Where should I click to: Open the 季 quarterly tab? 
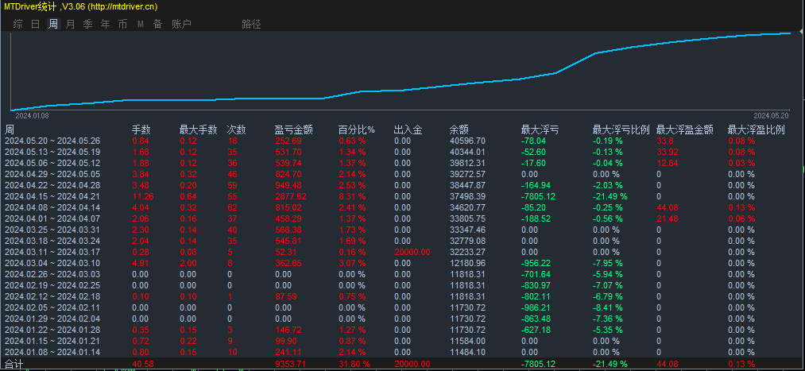point(87,24)
